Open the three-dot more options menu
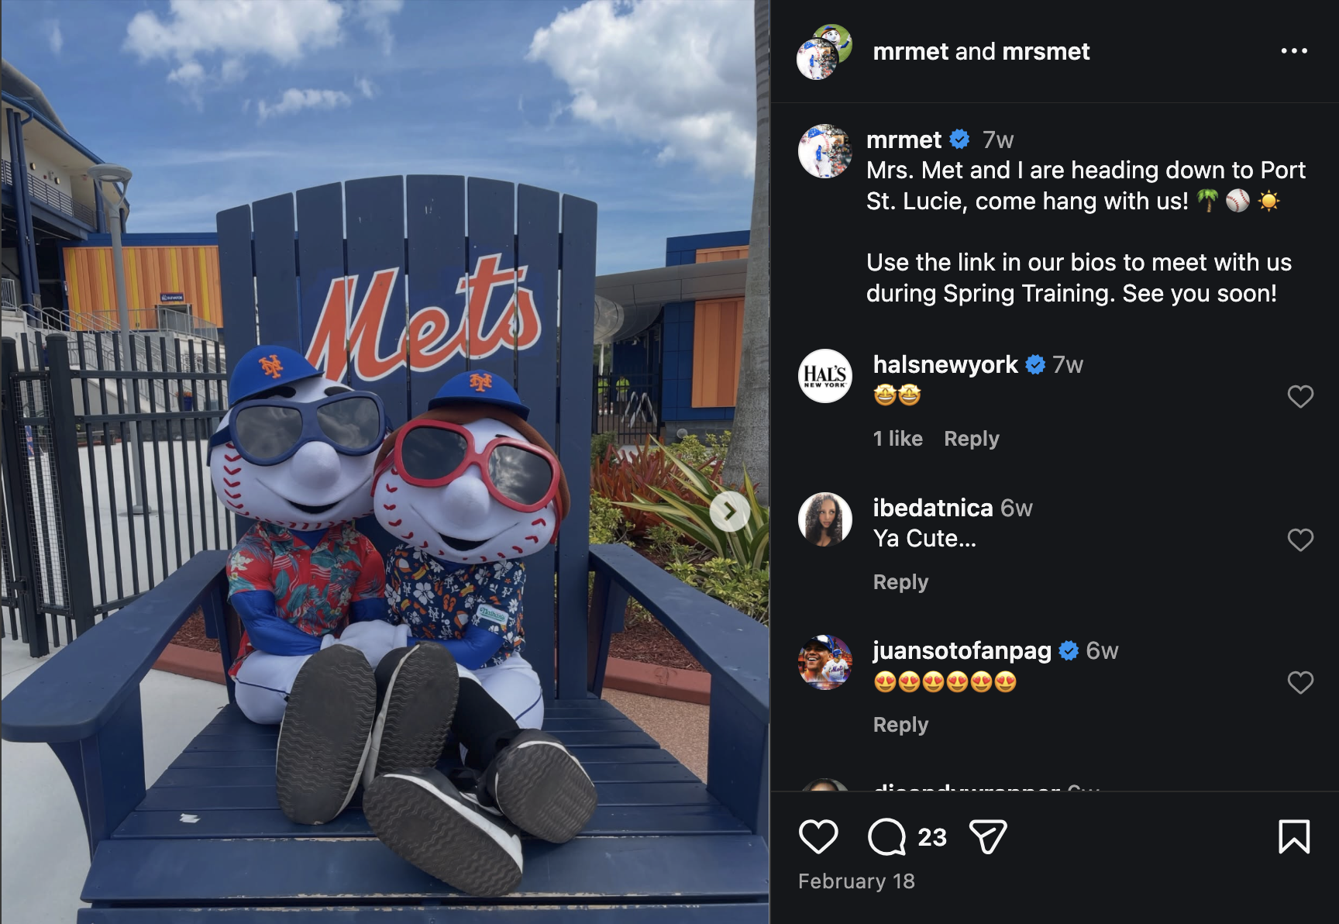1339x924 pixels. click(x=1294, y=51)
